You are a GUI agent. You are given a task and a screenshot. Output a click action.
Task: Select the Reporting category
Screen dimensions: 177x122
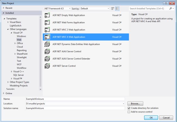[22, 50]
